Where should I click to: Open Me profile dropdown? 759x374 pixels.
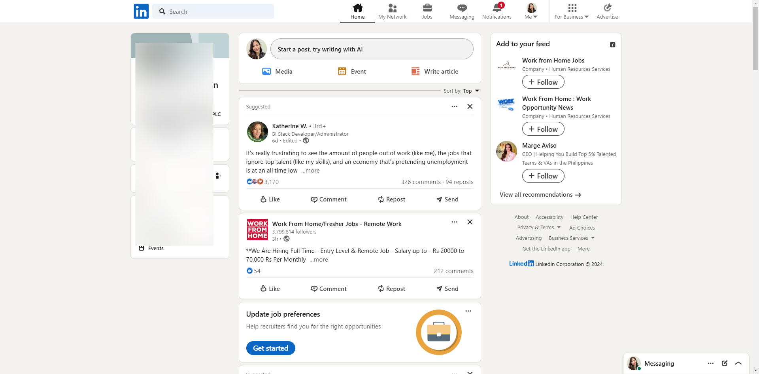click(x=531, y=11)
